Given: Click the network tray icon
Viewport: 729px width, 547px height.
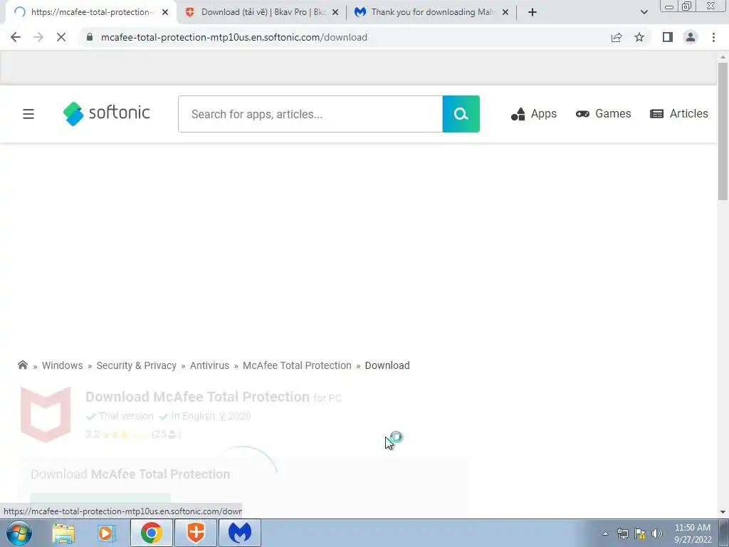Looking at the screenshot, I should (x=622, y=533).
